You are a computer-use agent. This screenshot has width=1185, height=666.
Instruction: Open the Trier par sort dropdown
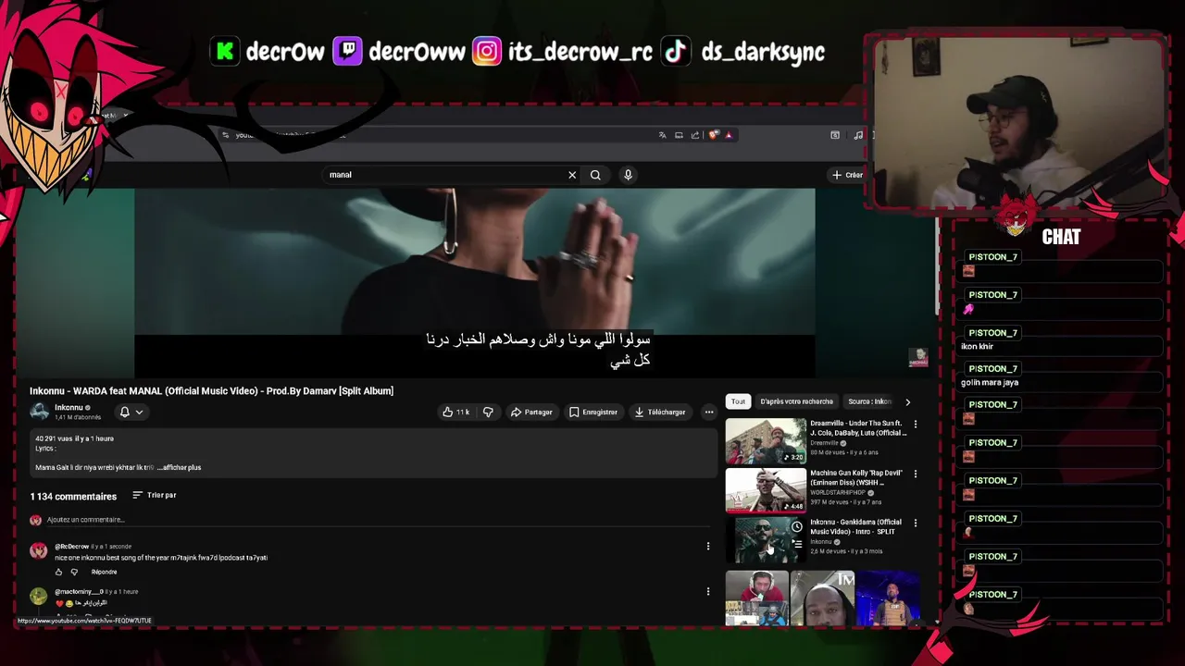(154, 495)
